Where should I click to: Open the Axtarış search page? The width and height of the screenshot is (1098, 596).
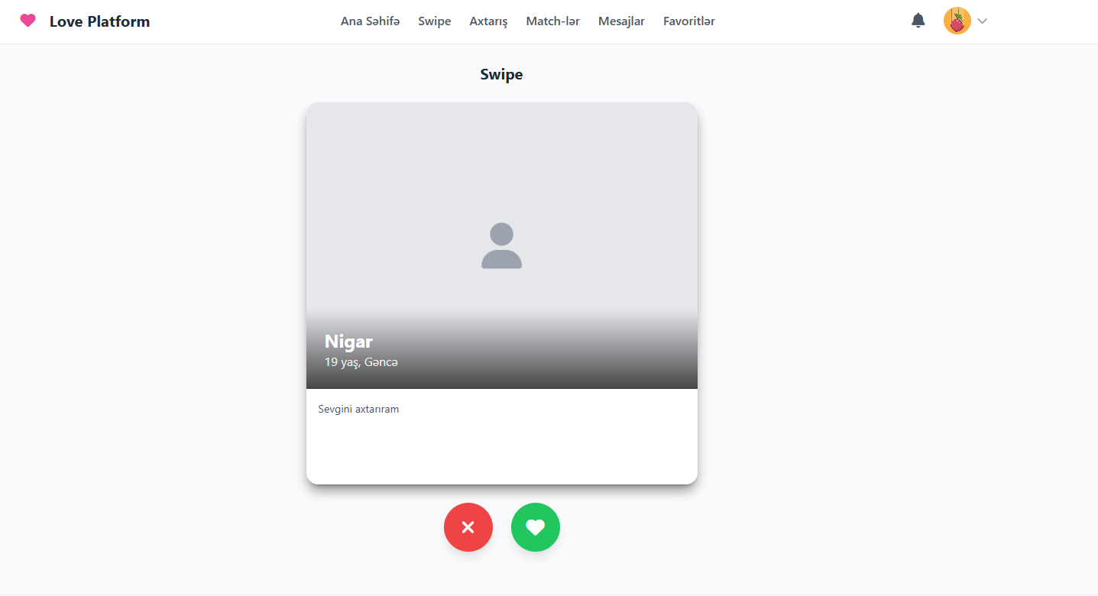(489, 21)
